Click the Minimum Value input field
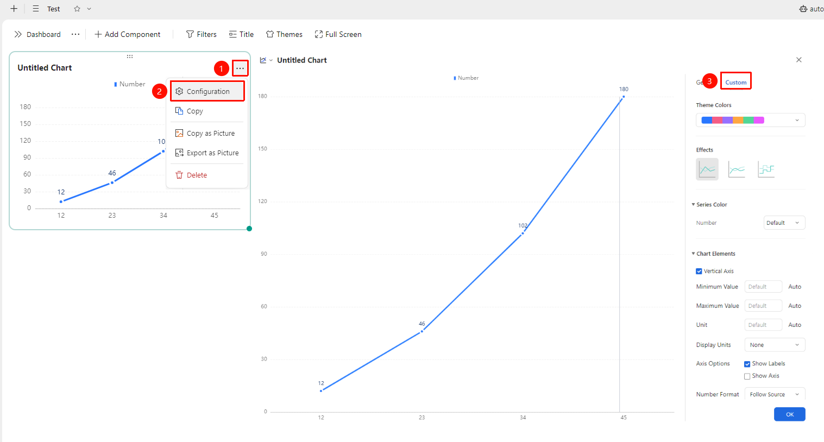824x442 pixels. point(763,287)
